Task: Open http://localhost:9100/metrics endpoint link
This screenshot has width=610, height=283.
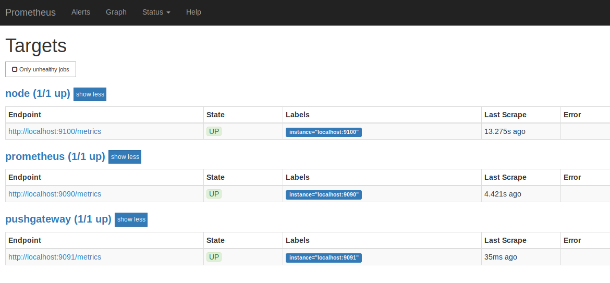Action: point(55,131)
